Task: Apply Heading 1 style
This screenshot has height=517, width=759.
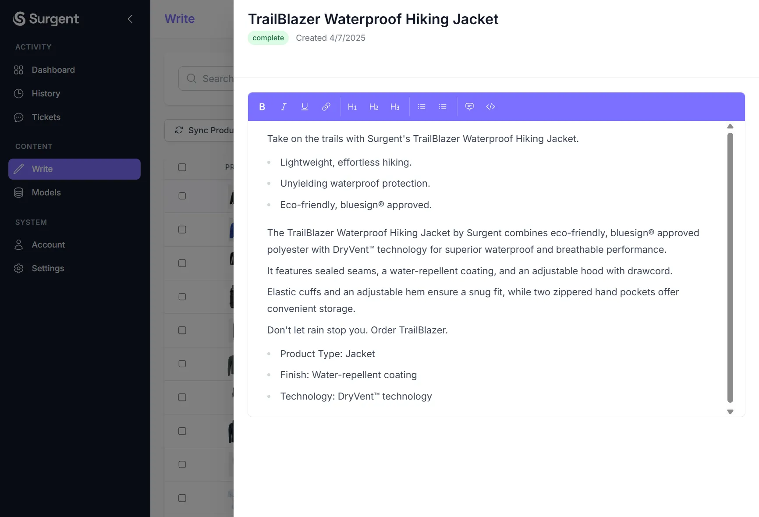Action: coord(352,107)
